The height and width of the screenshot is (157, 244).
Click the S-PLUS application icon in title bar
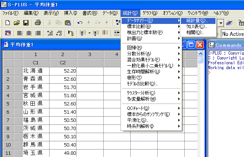[x=4, y=4]
